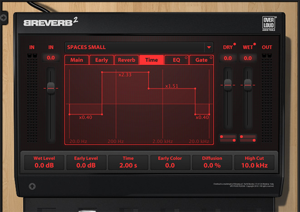Image resolution: width=300 pixels, height=212 pixels.
Task: Open the preset dropdown arrow
Action: click(x=208, y=47)
